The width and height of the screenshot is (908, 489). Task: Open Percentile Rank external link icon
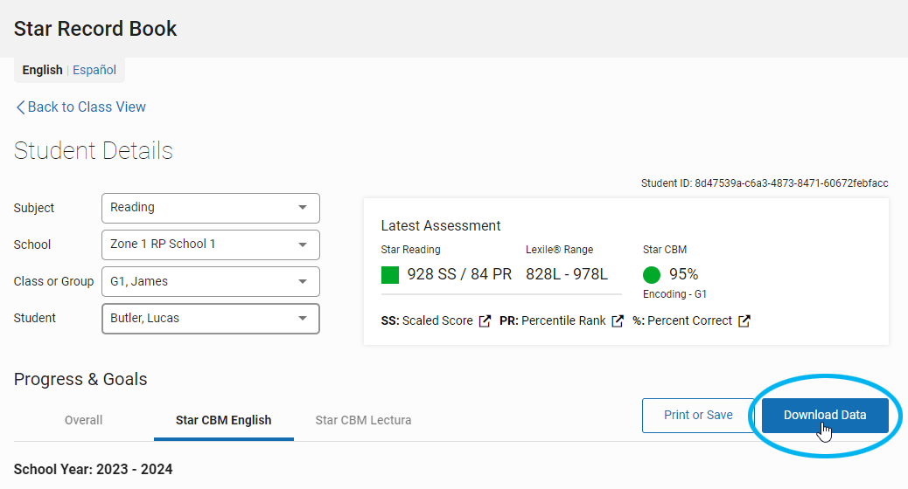pyautogui.click(x=618, y=320)
